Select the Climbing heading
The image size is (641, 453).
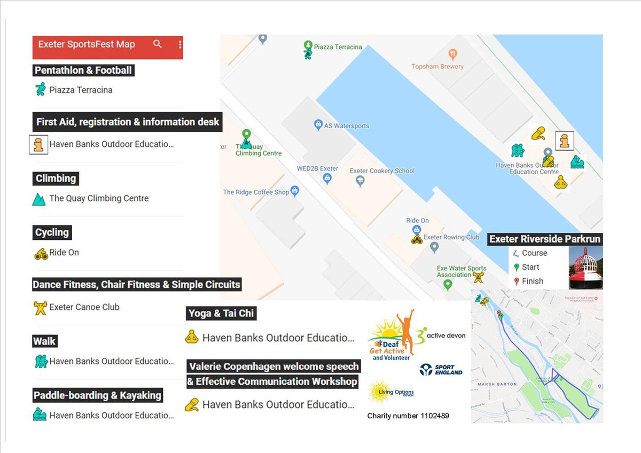click(56, 178)
